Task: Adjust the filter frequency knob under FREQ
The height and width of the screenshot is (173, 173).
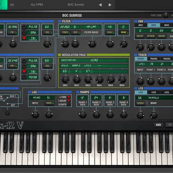Action: click(65, 44)
